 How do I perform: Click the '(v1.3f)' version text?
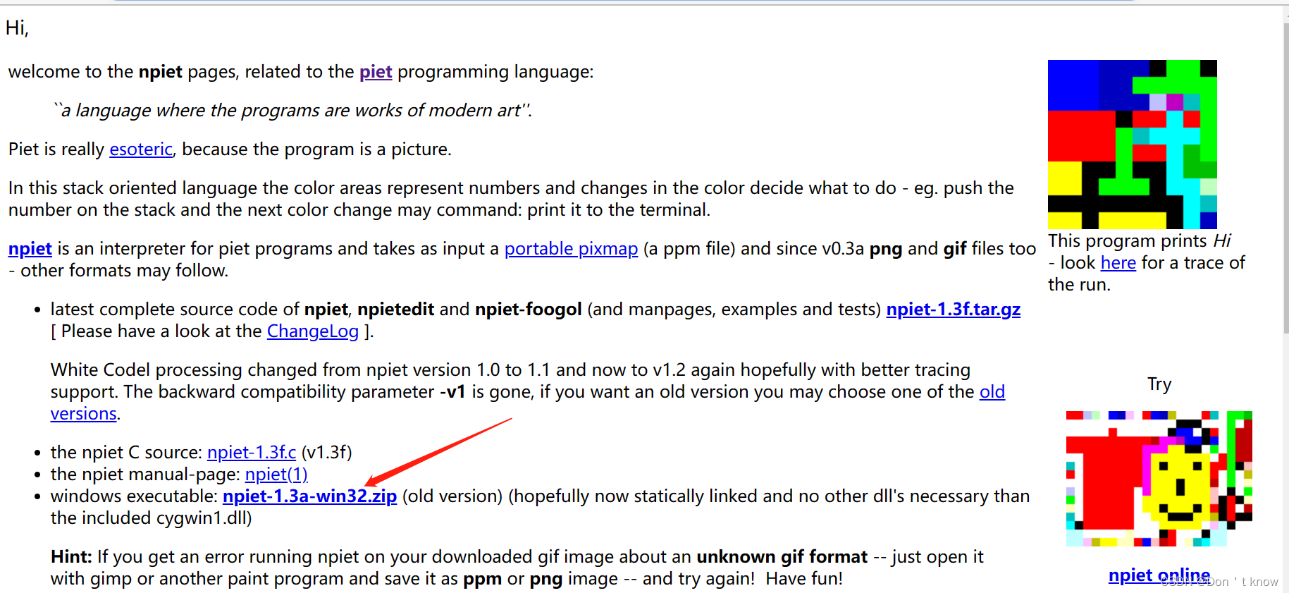(326, 453)
